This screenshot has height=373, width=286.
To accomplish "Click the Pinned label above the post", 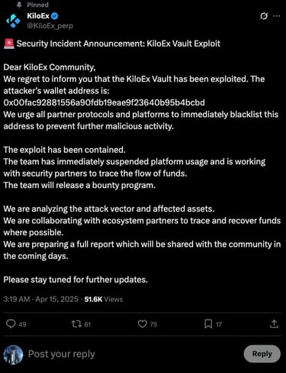I will 37,5.
